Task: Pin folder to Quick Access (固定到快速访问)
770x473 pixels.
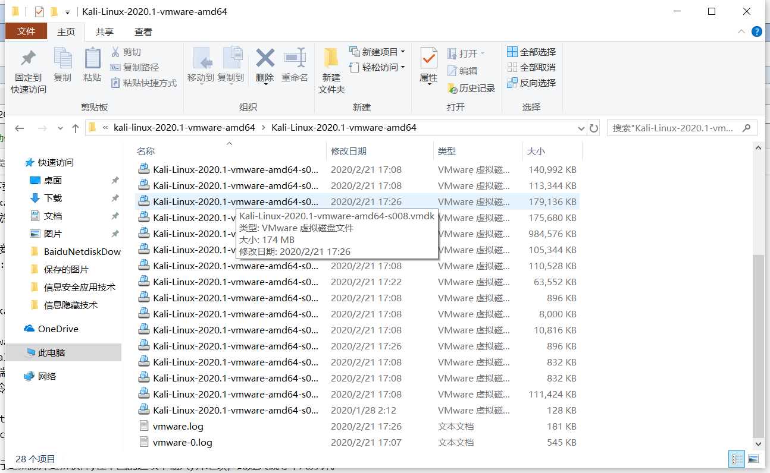Action: tap(28, 71)
